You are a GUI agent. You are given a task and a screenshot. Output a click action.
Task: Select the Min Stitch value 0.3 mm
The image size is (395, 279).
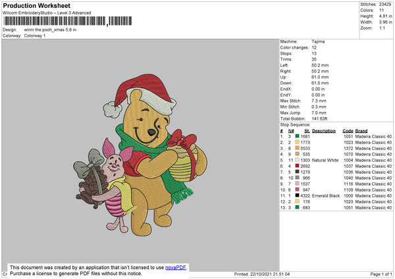(319, 107)
